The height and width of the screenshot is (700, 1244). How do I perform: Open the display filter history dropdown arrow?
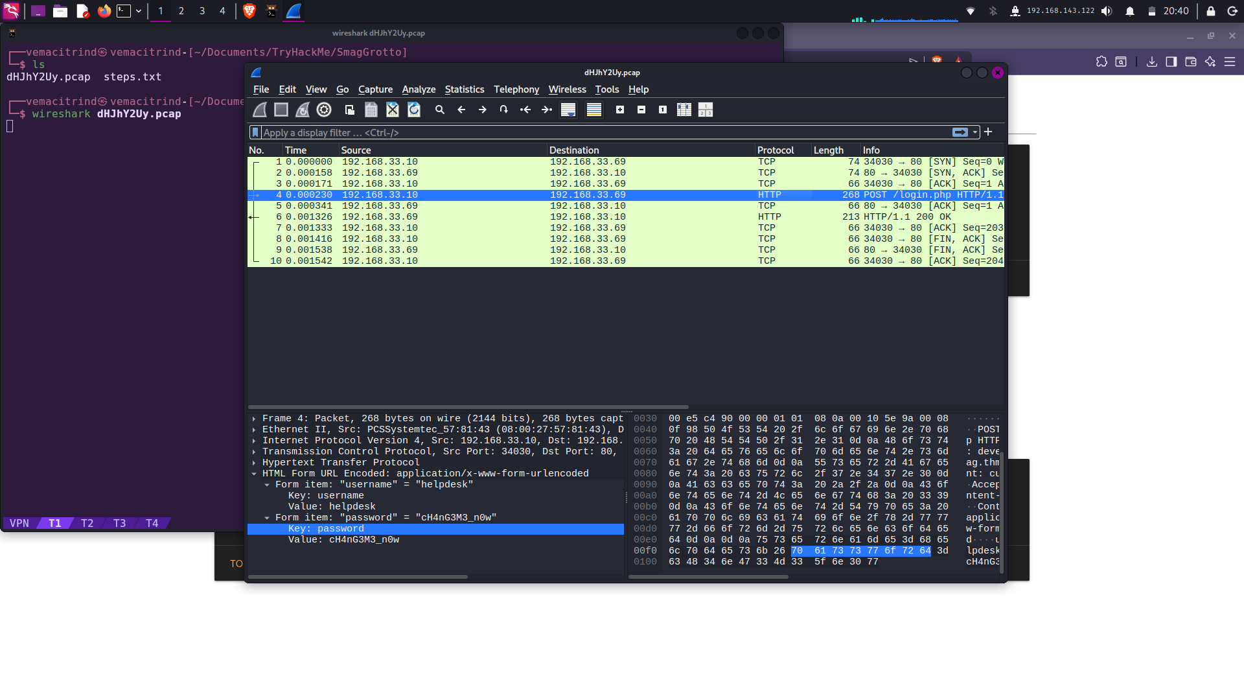[x=975, y=132]
